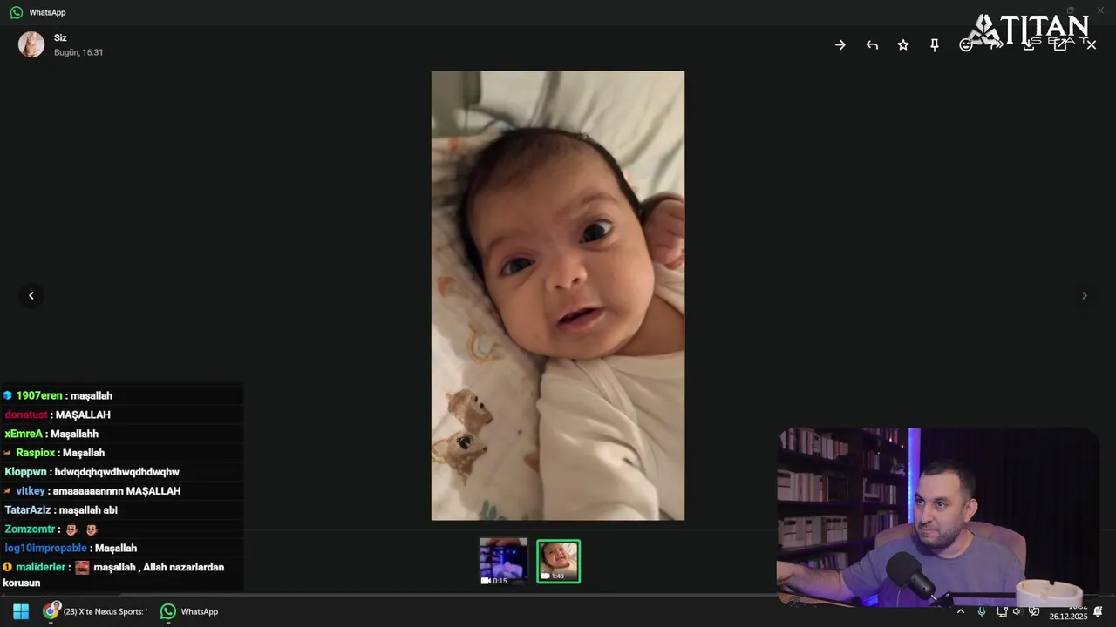Image resolution: width=1116 pixels, height=627 pixels.
Task: Switch to Chrome X'te Nexus Sports window
Action: 94,611
